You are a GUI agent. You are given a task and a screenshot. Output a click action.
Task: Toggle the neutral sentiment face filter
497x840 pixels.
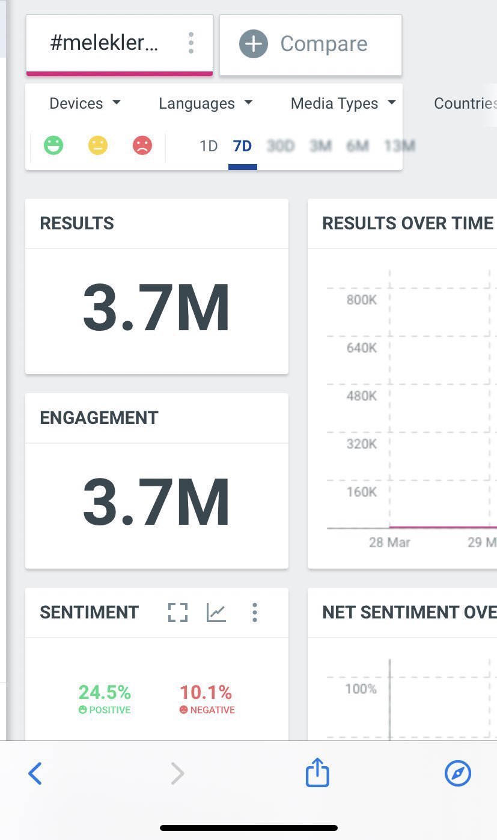point(98,145)
